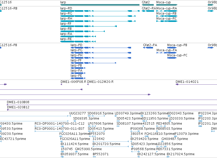This screenshot has width=217, height=158.
Task: Select the larp-PH protein label
Action: pyautogui.click(x=76, y=55)
